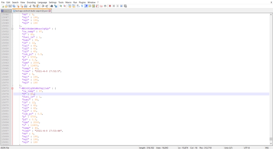Open the File menu
The image size is (273, 149).
click(3, 2)
